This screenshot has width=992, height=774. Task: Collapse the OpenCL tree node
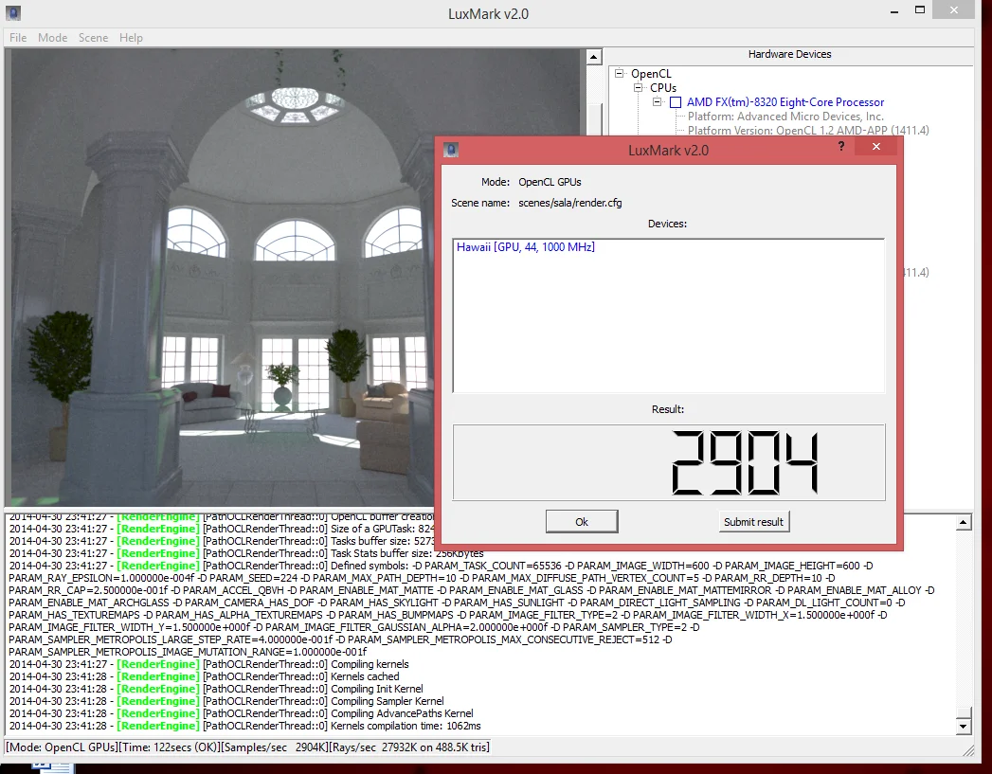(x=620, y=73)
